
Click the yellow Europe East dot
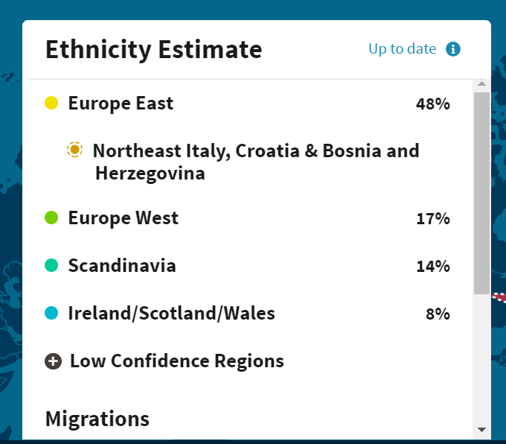51,103
